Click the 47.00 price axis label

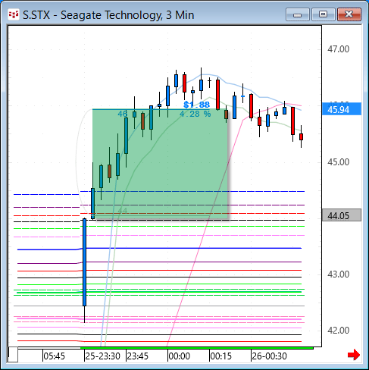click(x=339, y=49)
